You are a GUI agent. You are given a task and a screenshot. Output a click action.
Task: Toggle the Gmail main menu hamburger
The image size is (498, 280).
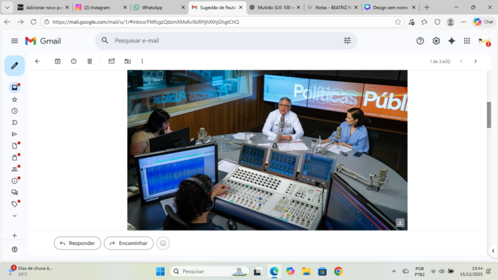click(x=15, y=40)
